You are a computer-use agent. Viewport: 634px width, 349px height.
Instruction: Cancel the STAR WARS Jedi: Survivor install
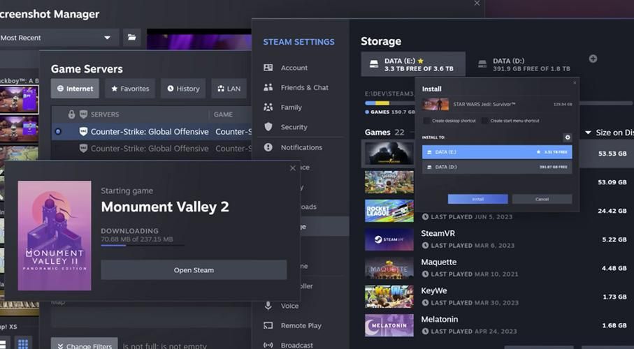point(542,199)
